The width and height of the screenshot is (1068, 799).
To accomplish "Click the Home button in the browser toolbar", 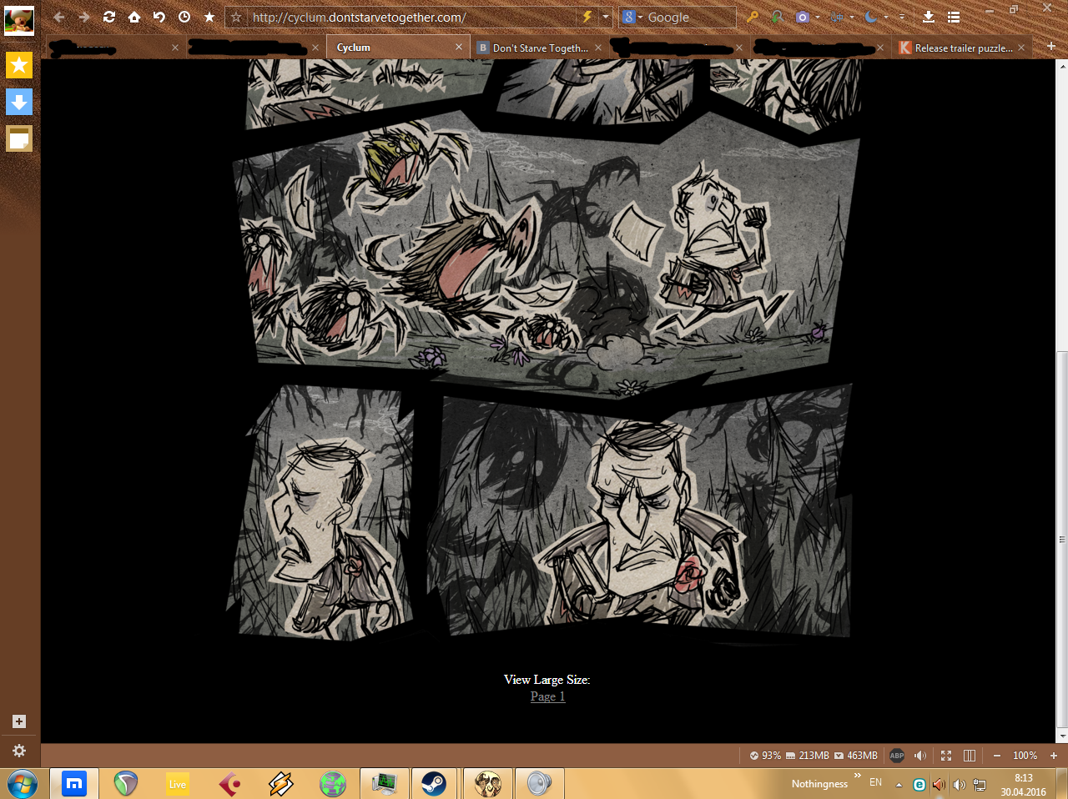I will click(x=134, y=17).
